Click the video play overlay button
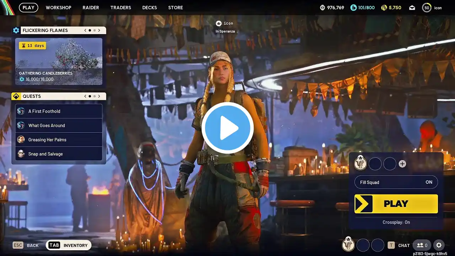 (x=227, y=128)
